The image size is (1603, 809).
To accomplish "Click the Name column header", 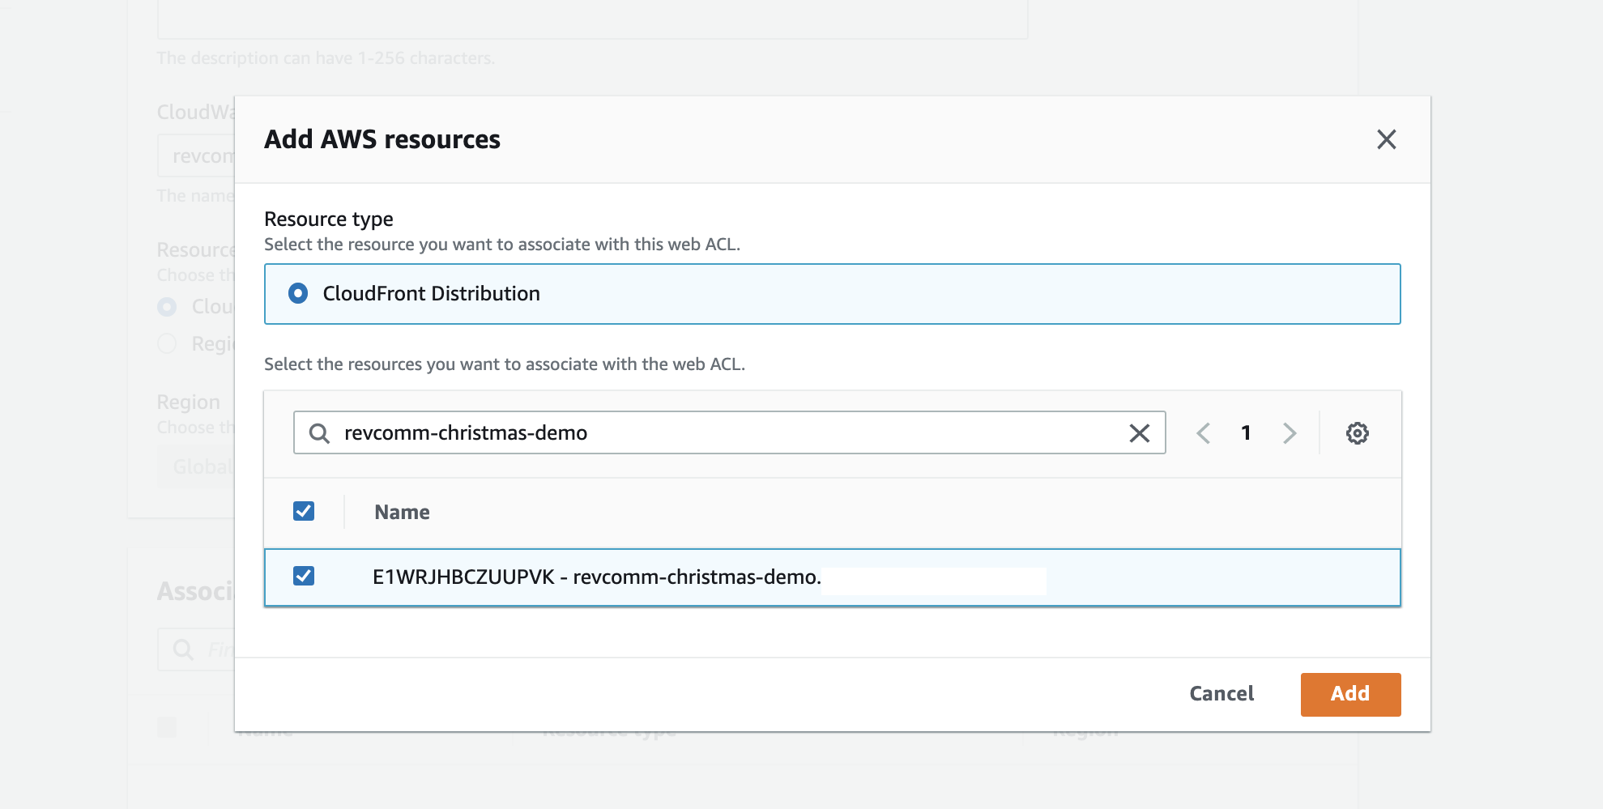I will click(402, 512).
